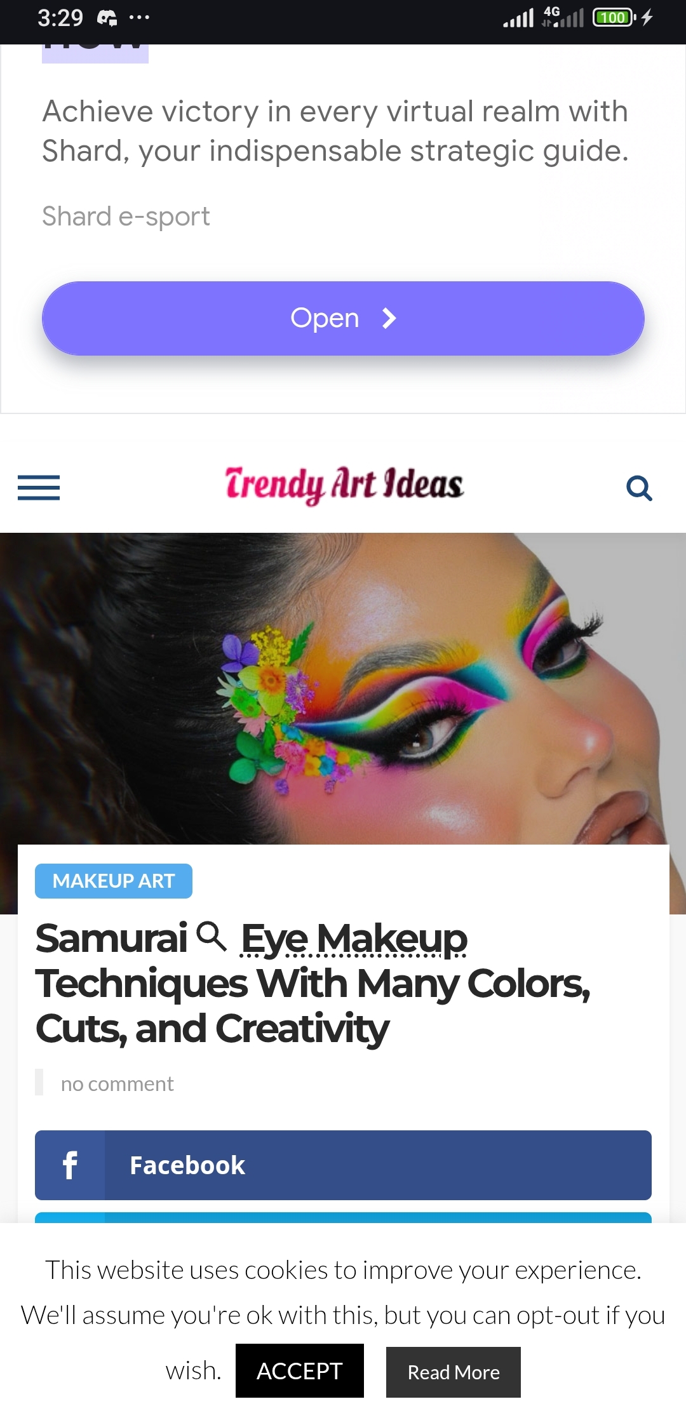Open the Shard e-sport ad
This screenshot has height=1425, width=686.
(343, 318)
